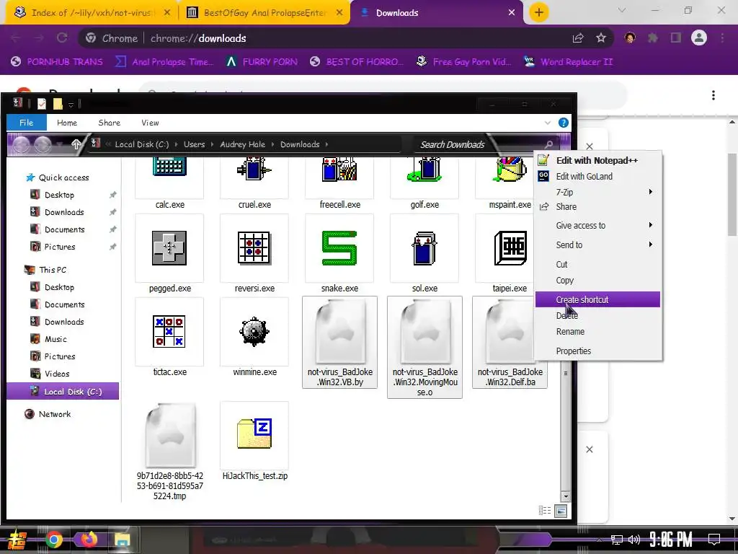Image resolution: width=738 pixels, height=554 pixels.
Task: Open the quick access toolbar dropdown
Action: 71,104
